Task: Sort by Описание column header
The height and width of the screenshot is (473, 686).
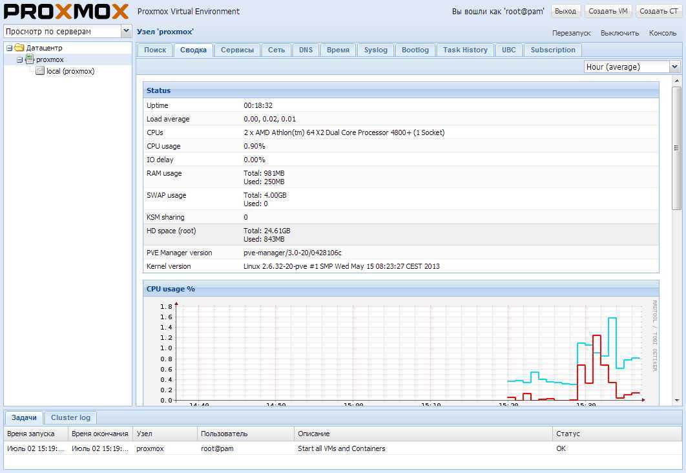Action: pos(424,434)
